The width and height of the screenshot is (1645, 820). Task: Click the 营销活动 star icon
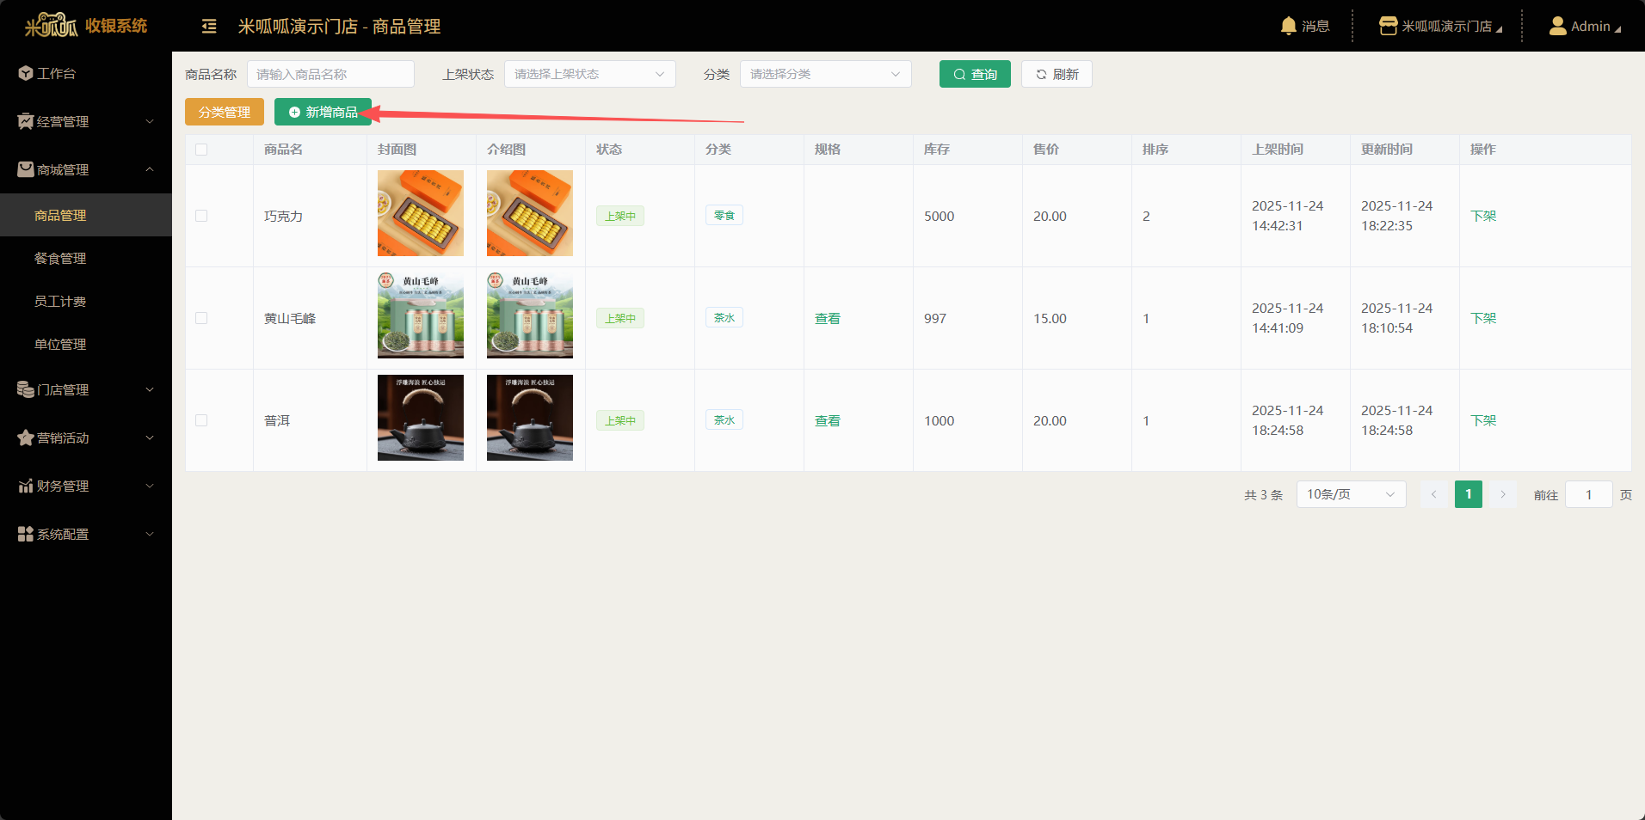26,438
